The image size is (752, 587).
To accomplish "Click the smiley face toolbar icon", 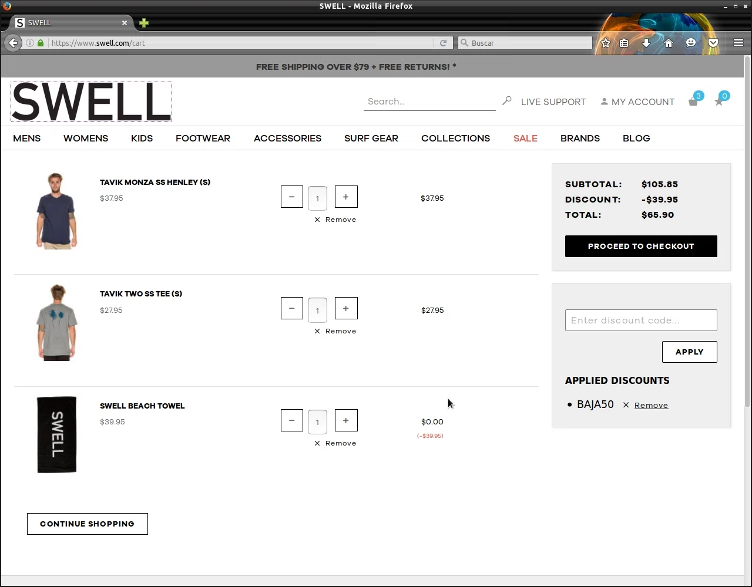I will coord(691,43).
